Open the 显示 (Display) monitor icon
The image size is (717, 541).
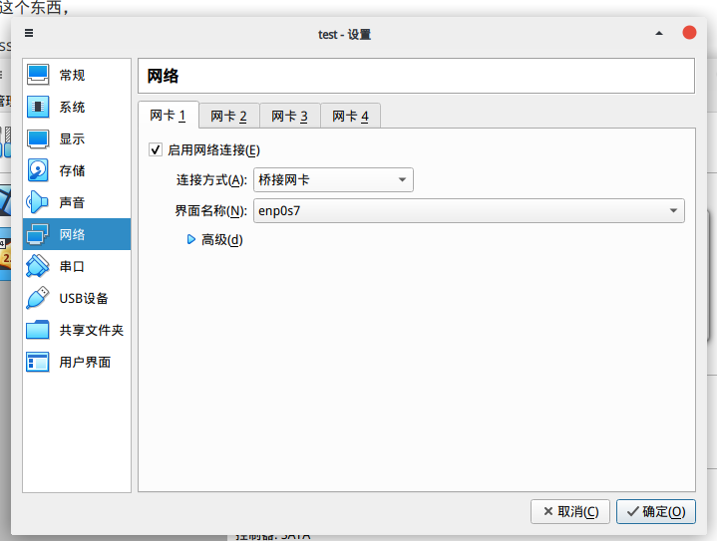pos(38,138)
